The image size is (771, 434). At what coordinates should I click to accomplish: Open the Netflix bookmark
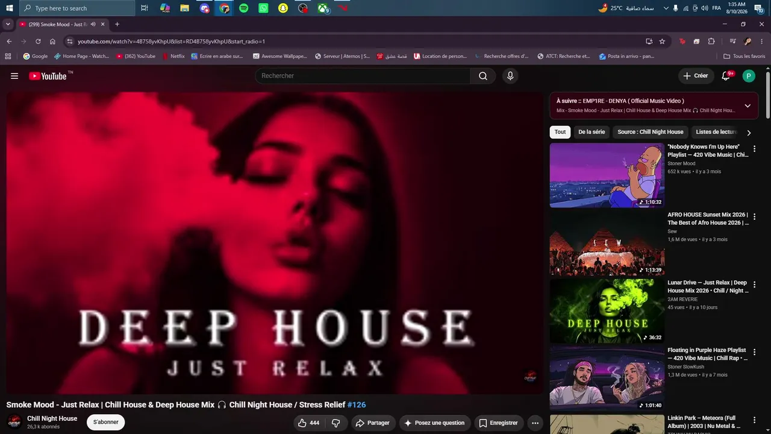point(173,57)
